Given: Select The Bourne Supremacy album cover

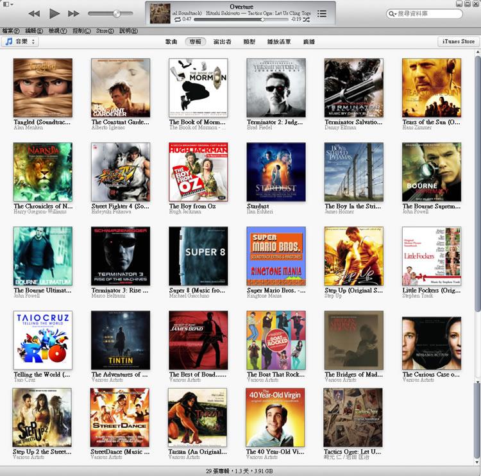Looking at the screenshot, I should coord(432,172).
